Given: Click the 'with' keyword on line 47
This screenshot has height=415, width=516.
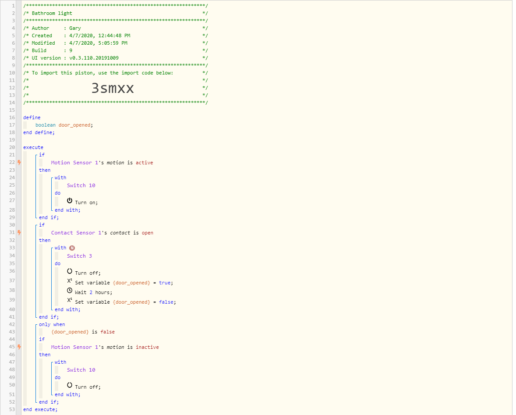Looking at the screenshot, I should tap(60, 362).
